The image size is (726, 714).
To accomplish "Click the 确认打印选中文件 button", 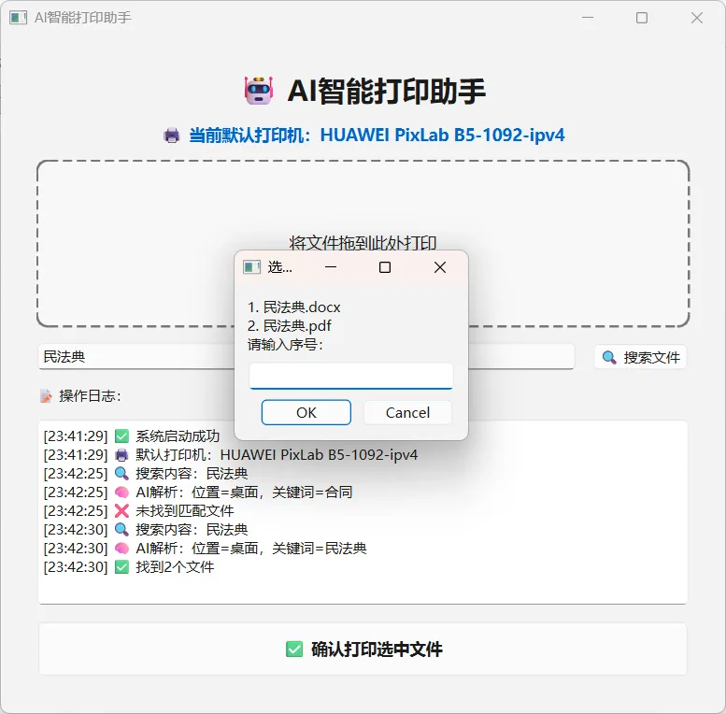I will (363, 649).
